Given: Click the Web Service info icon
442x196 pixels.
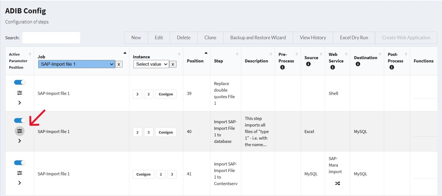Looking at the screenshot, I should [333, 67].
